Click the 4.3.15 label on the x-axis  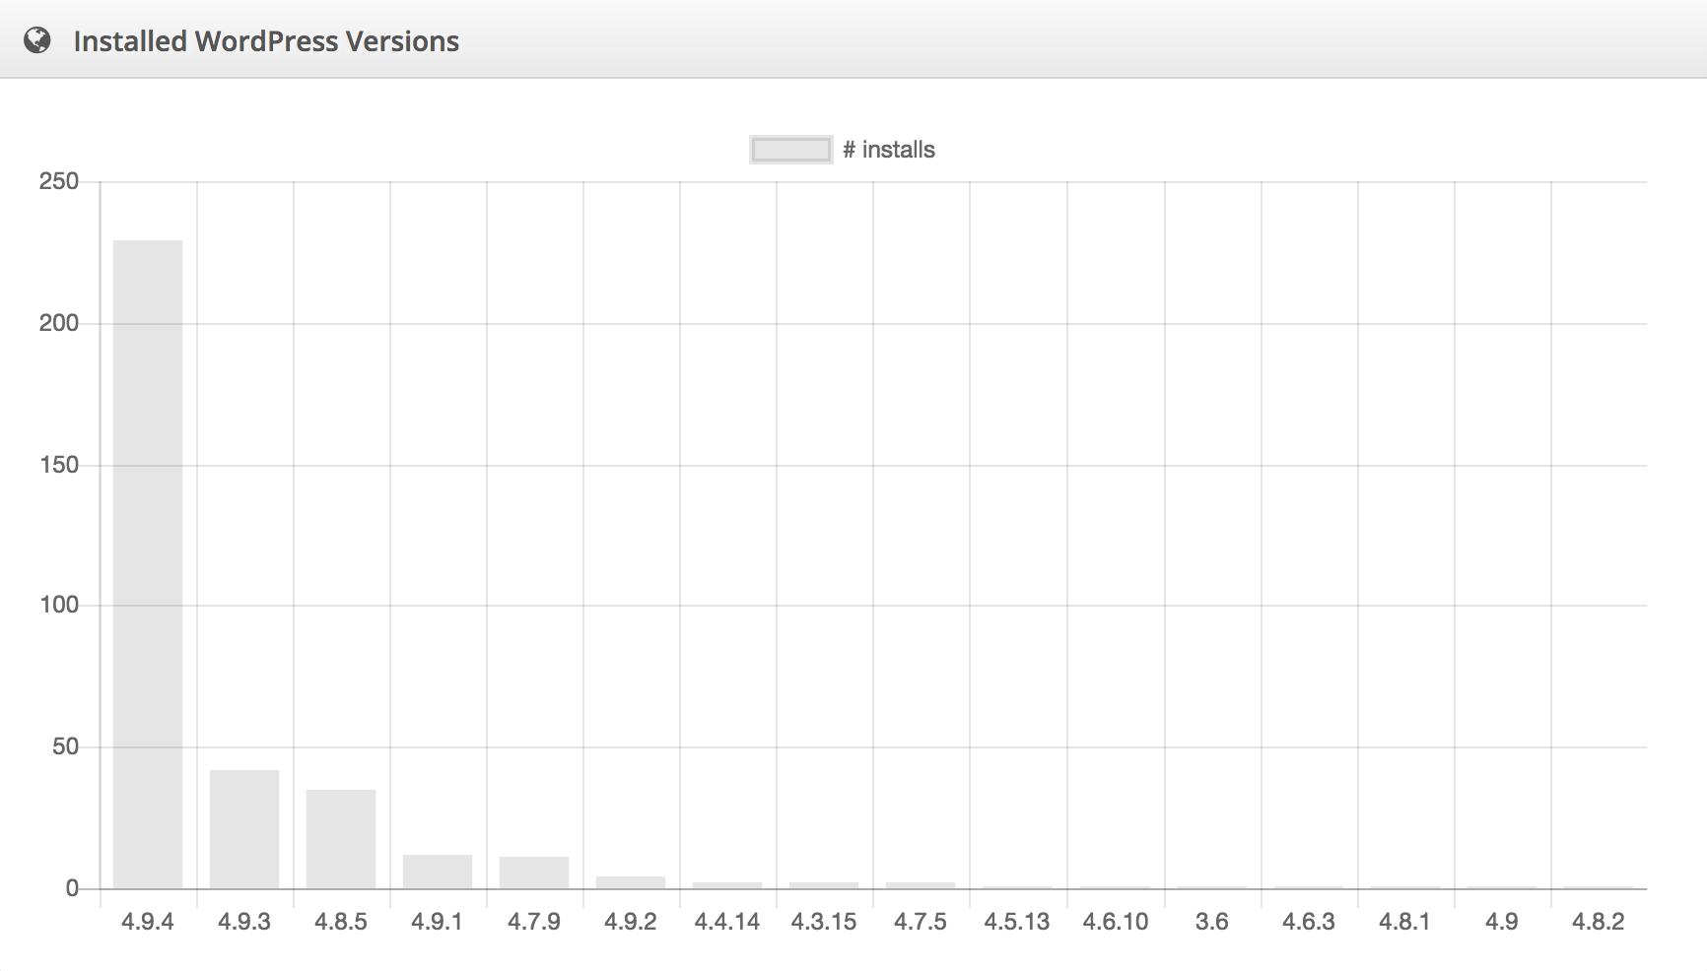click(824, 923)
